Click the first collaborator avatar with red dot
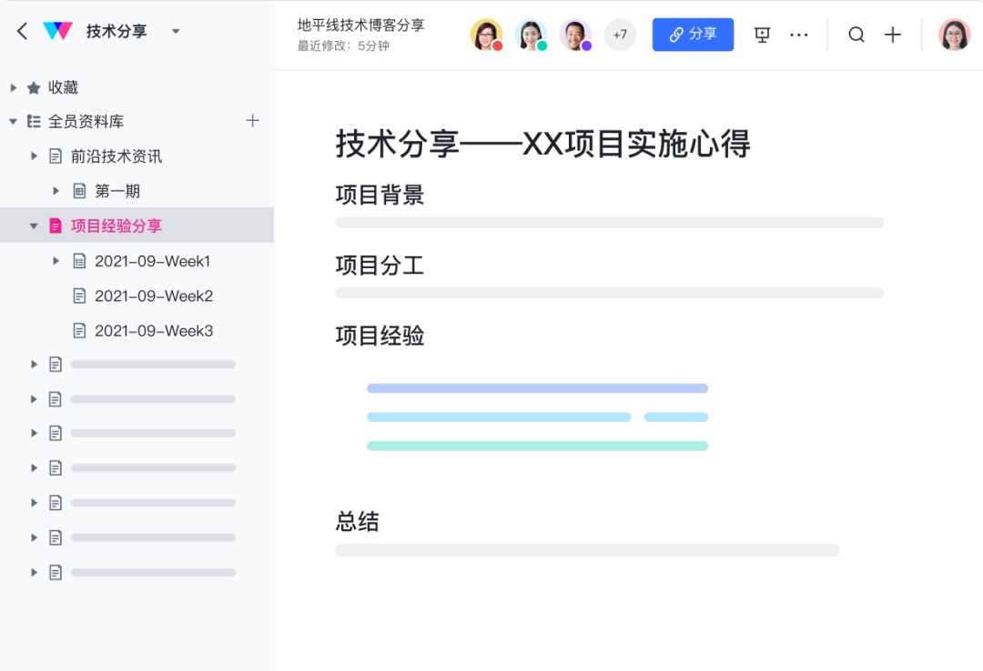The height and width of the screenshot is (671, 983). coord(486,35)
